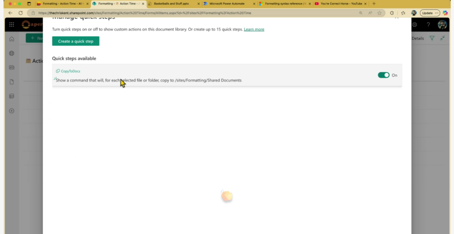
Task: Click the browser Update button
Action: click(x=430, y=13)
